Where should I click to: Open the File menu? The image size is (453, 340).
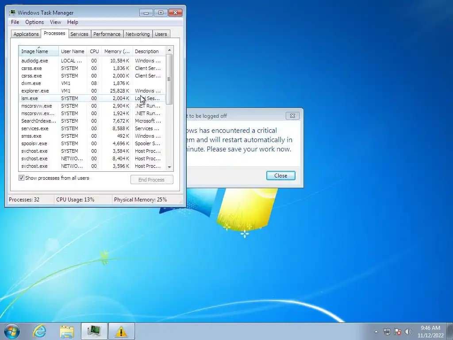click(x=15, y=22)
